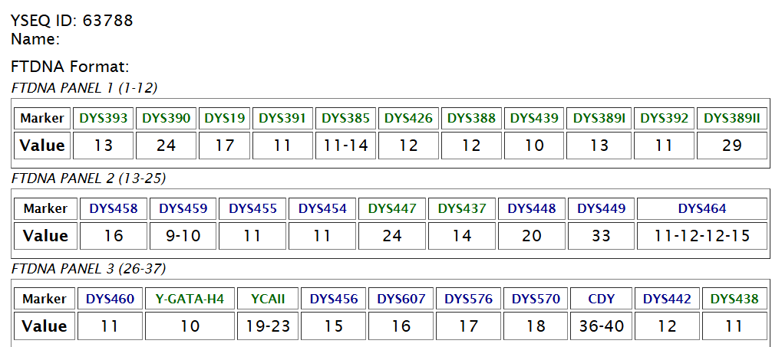Screen dimensions: 772x347
Task: Open the DYS390 marker link
Action: pos(166,118)
